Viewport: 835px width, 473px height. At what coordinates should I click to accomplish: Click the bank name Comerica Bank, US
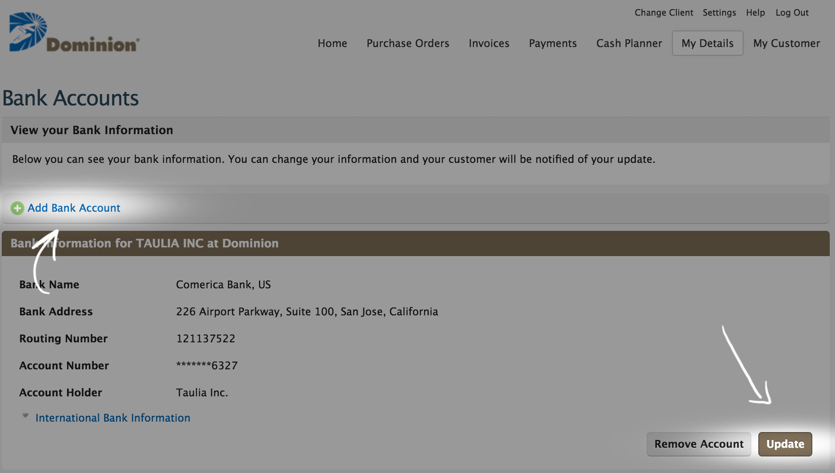tap(224, 284)
